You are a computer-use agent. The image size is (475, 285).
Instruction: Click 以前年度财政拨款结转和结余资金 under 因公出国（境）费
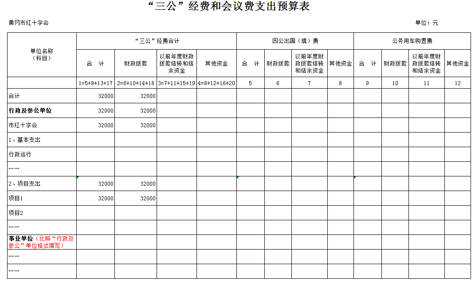tap(309, 63)
